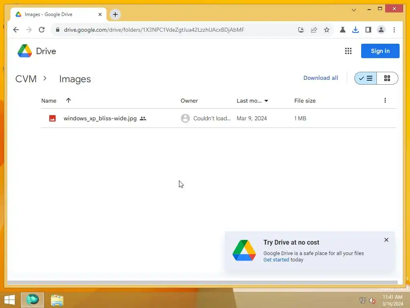Click the taskbar clock 11:41 AM
410x308 pixels.
(392, 297)
